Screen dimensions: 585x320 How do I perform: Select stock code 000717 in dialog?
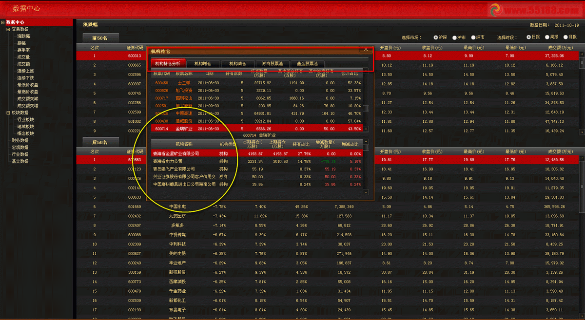tap(161, 98)
